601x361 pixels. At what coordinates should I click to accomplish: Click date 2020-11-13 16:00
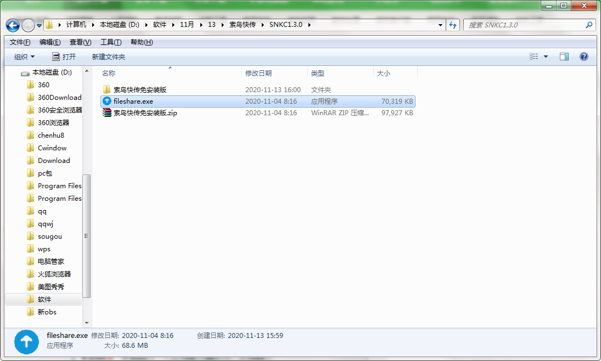(273, 89)
